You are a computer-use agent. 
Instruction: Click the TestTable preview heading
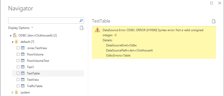[x=101, y=21]
